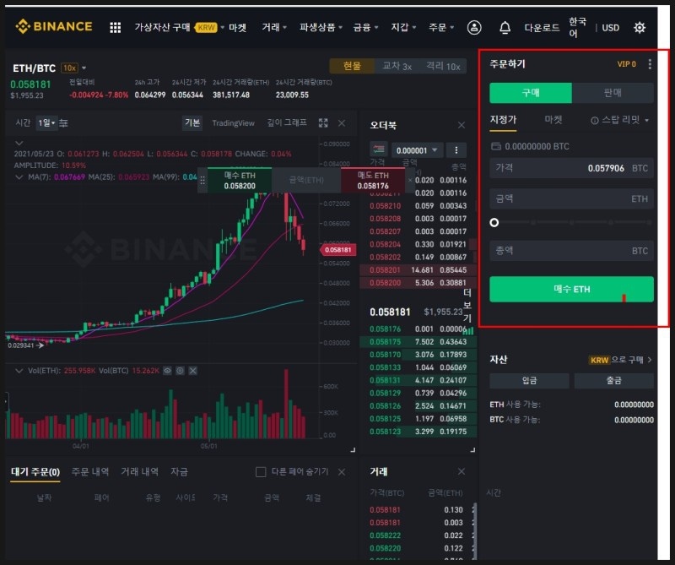
Task: Click the Withdraw (출금) button
Action: [614, 381]
